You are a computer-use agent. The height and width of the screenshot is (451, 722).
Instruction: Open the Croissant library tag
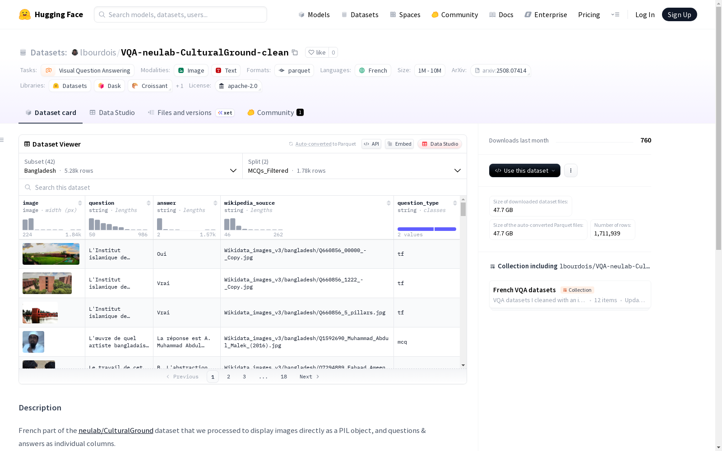coord(150,86)
